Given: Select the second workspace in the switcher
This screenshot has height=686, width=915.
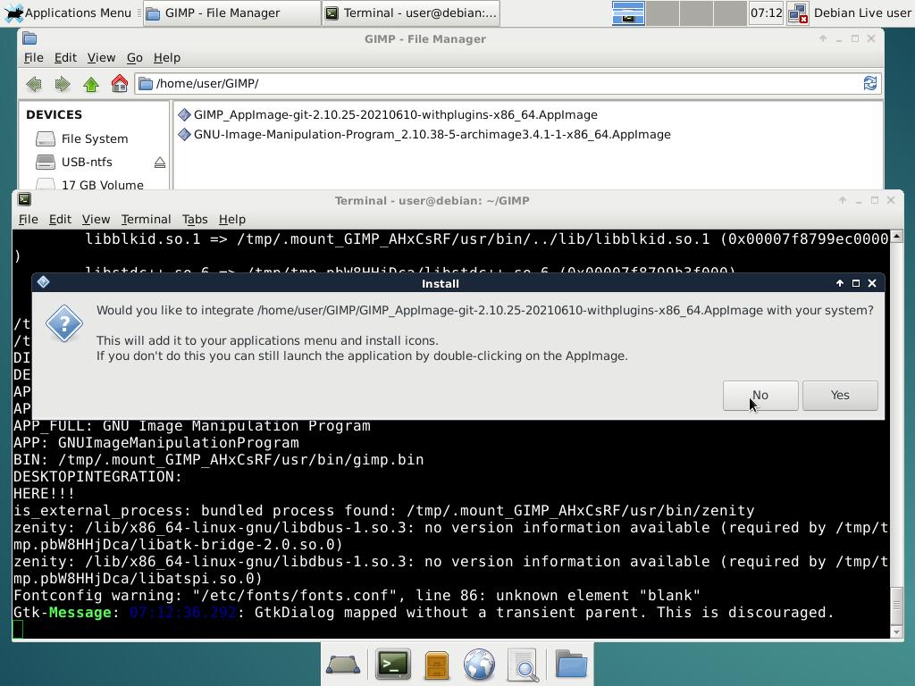Looking at the screenshot, I should point(662,13).
